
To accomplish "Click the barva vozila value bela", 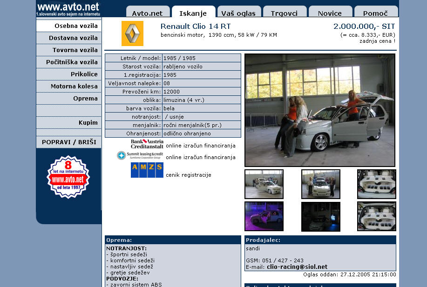I will coord(169,108).
